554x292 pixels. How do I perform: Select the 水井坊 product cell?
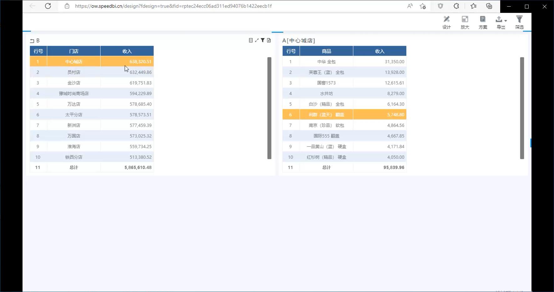point(326,94)
